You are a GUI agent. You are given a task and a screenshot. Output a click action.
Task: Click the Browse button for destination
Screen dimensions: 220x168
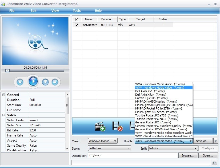click(188, 155)
